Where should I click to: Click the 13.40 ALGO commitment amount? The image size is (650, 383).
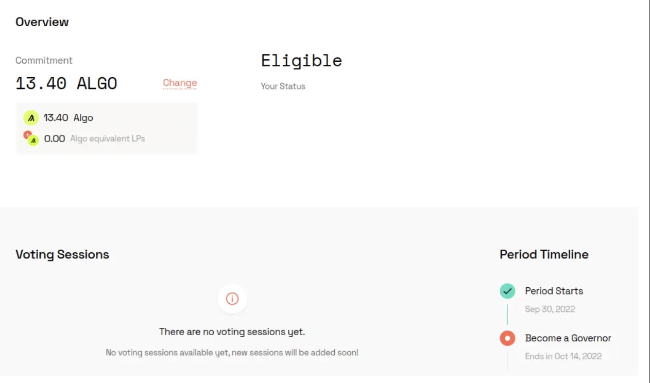[66, 83]
